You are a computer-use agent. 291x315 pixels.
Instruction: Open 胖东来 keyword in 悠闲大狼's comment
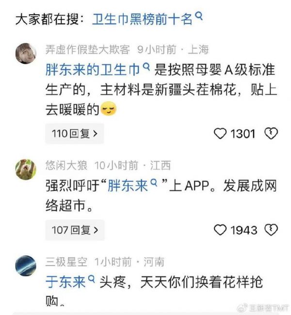pos(128,185)
